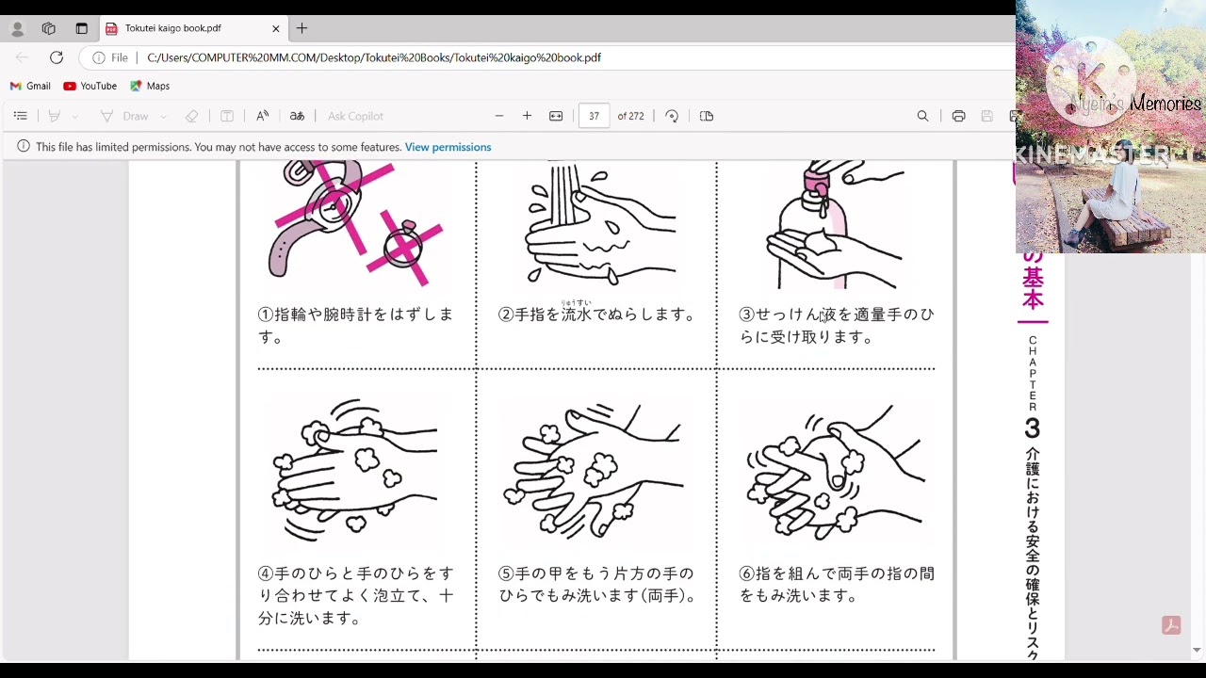Open tab actions menu icon

click(x=81, y=28)
